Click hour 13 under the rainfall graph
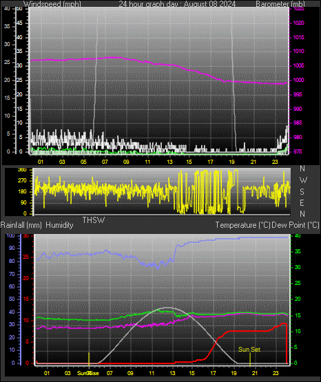 point(172,373)
